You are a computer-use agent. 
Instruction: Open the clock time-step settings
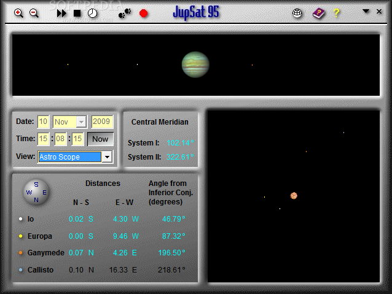click(92, 14)
